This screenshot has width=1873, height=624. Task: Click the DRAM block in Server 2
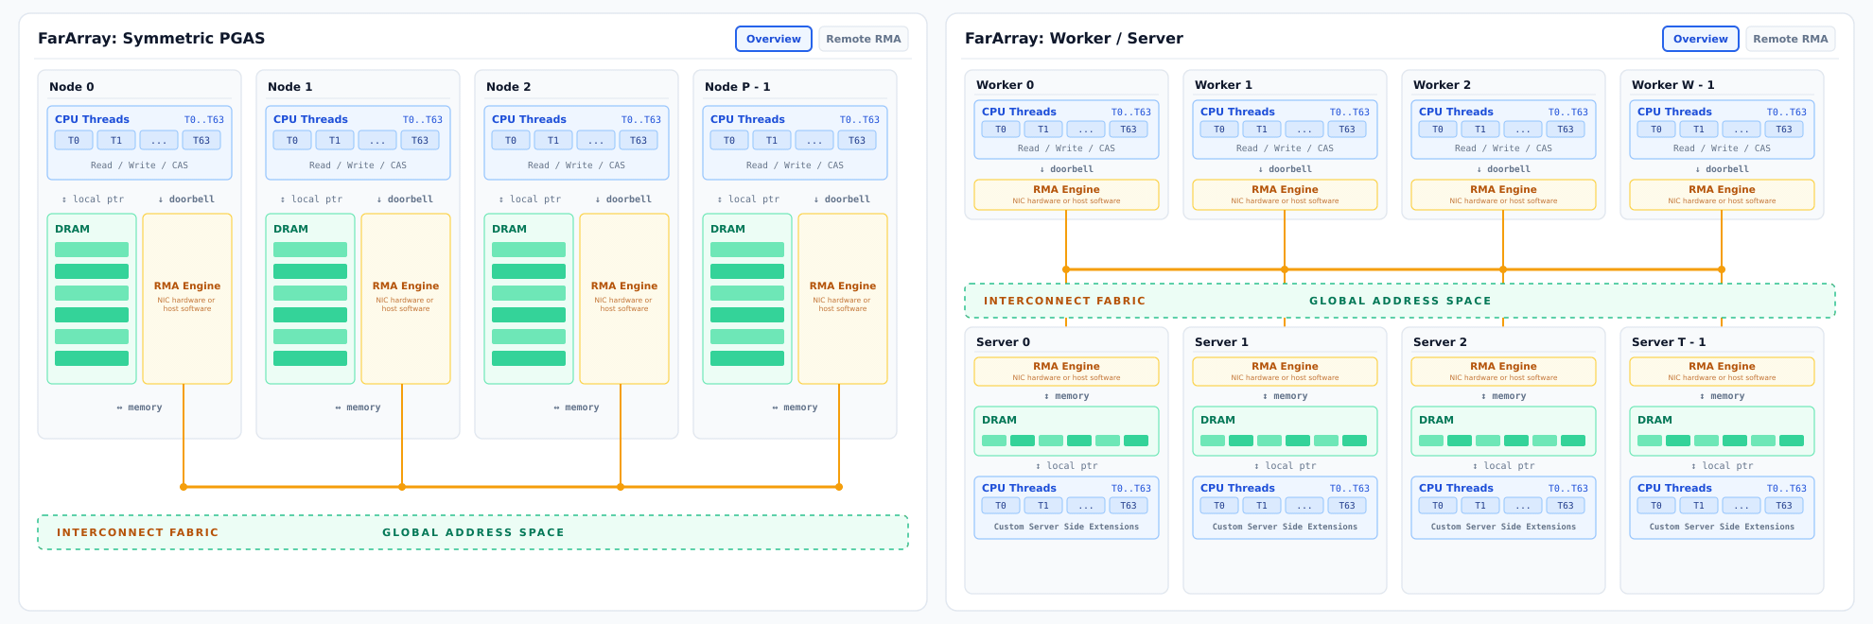click(x=1503, y=431)
